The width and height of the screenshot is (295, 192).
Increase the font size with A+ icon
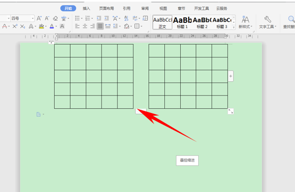click(x=39, y=19)
